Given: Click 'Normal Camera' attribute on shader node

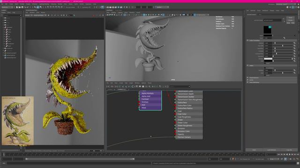Looking at the screenshot, I should point(184,137).
